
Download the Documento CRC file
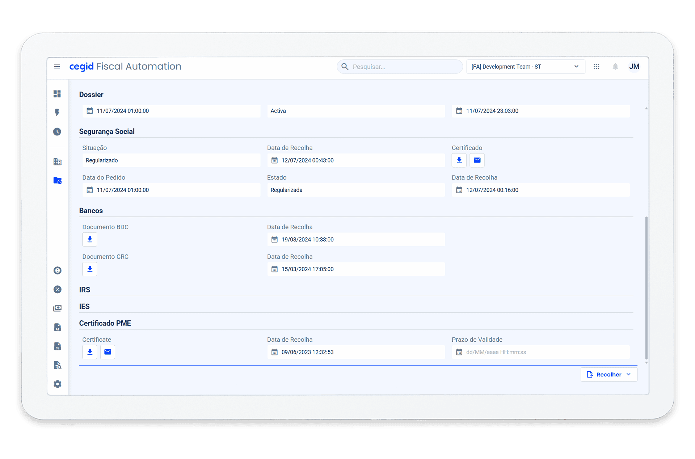click(90, 269)
